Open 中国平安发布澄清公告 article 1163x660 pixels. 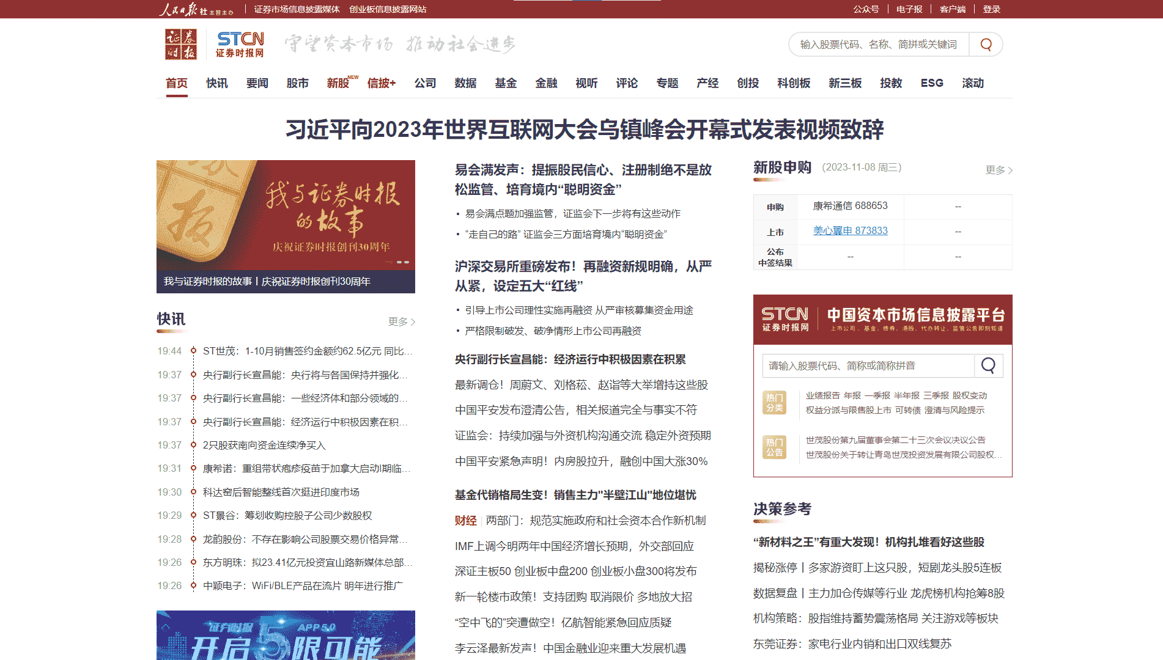coord(576,410)
